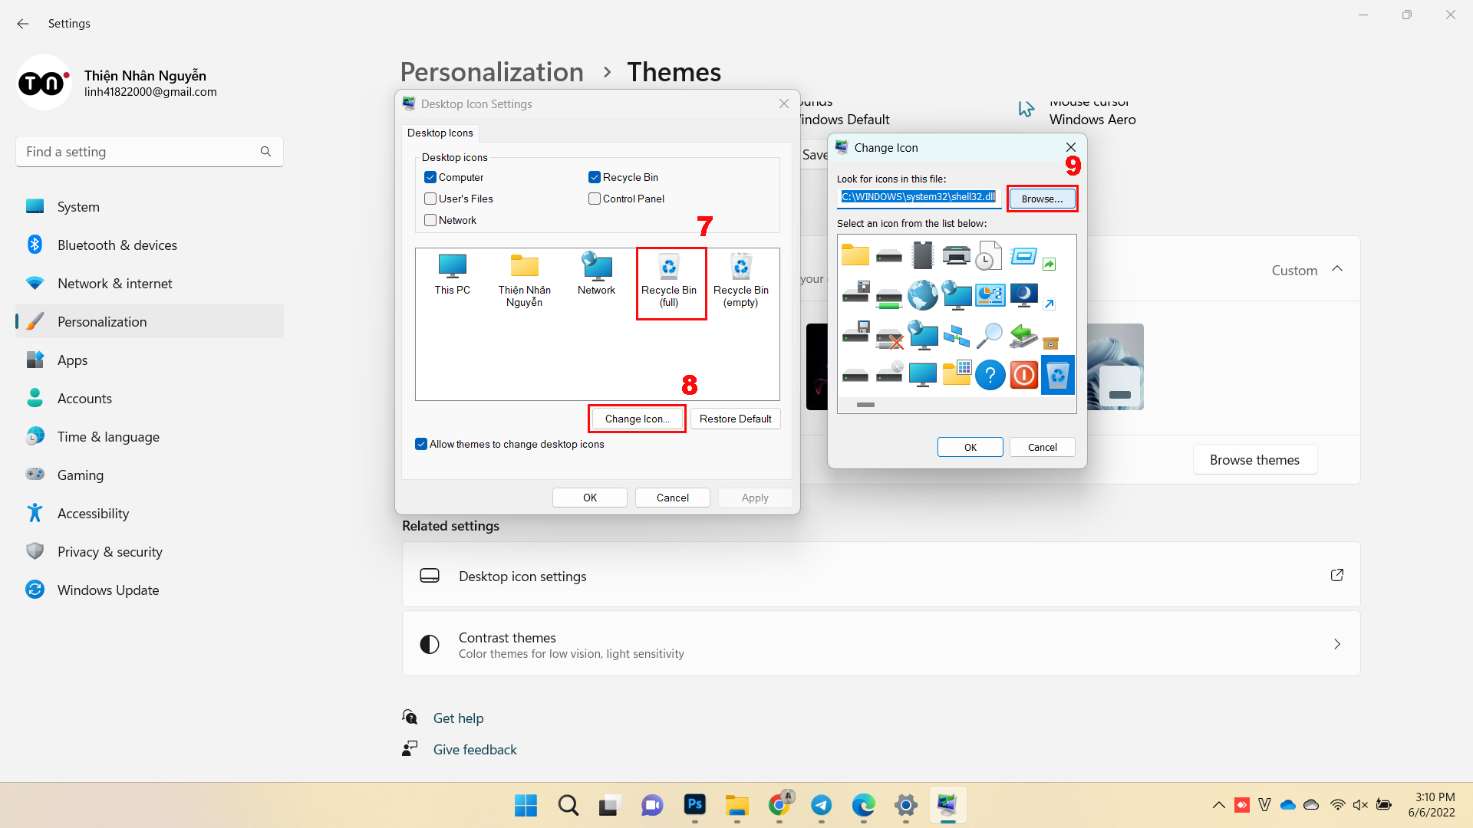Viewport: 1473px width, 828px height.
Task: Open Windows Update section
Action: point(150,590)
